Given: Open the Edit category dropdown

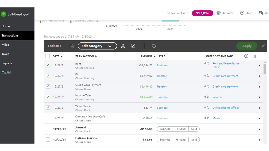Looking at the screenshot, I should coord(97,46).
